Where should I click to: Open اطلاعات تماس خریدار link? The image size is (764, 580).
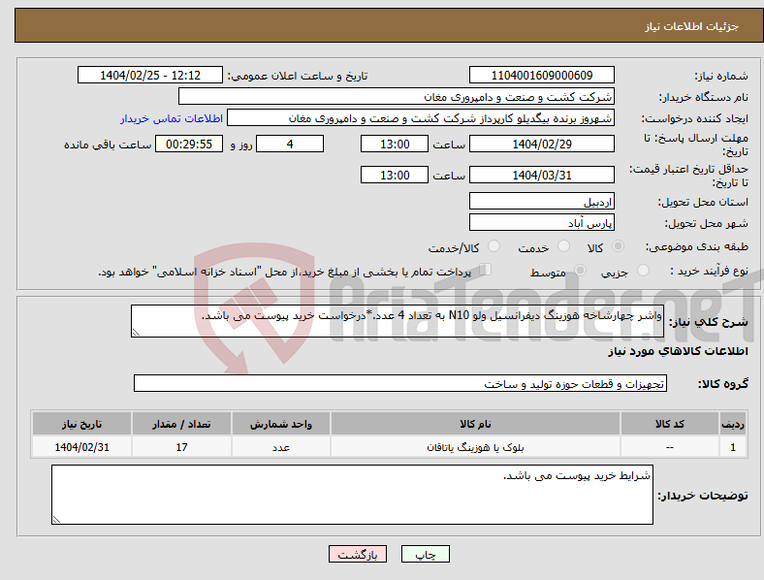[172, 118]
